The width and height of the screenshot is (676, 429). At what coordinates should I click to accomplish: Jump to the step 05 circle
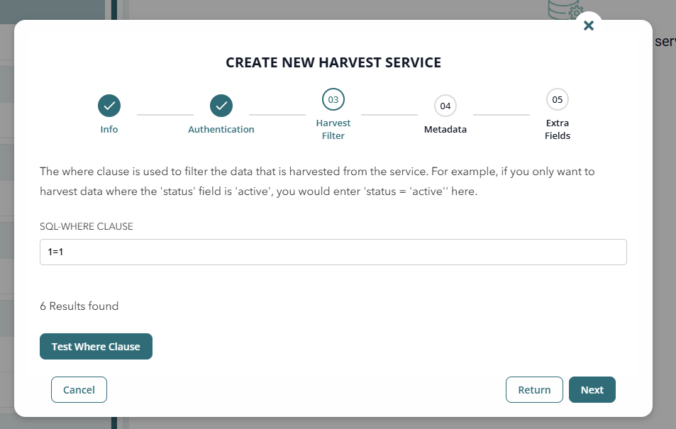[558, 100]
